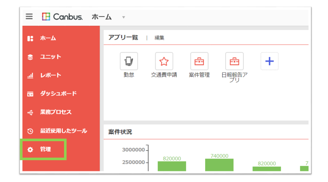Image resolution: width=328 pixels, height=182 pixels.
Task: Open ホーム in the sidebar menu
Action: pos(48,38)
